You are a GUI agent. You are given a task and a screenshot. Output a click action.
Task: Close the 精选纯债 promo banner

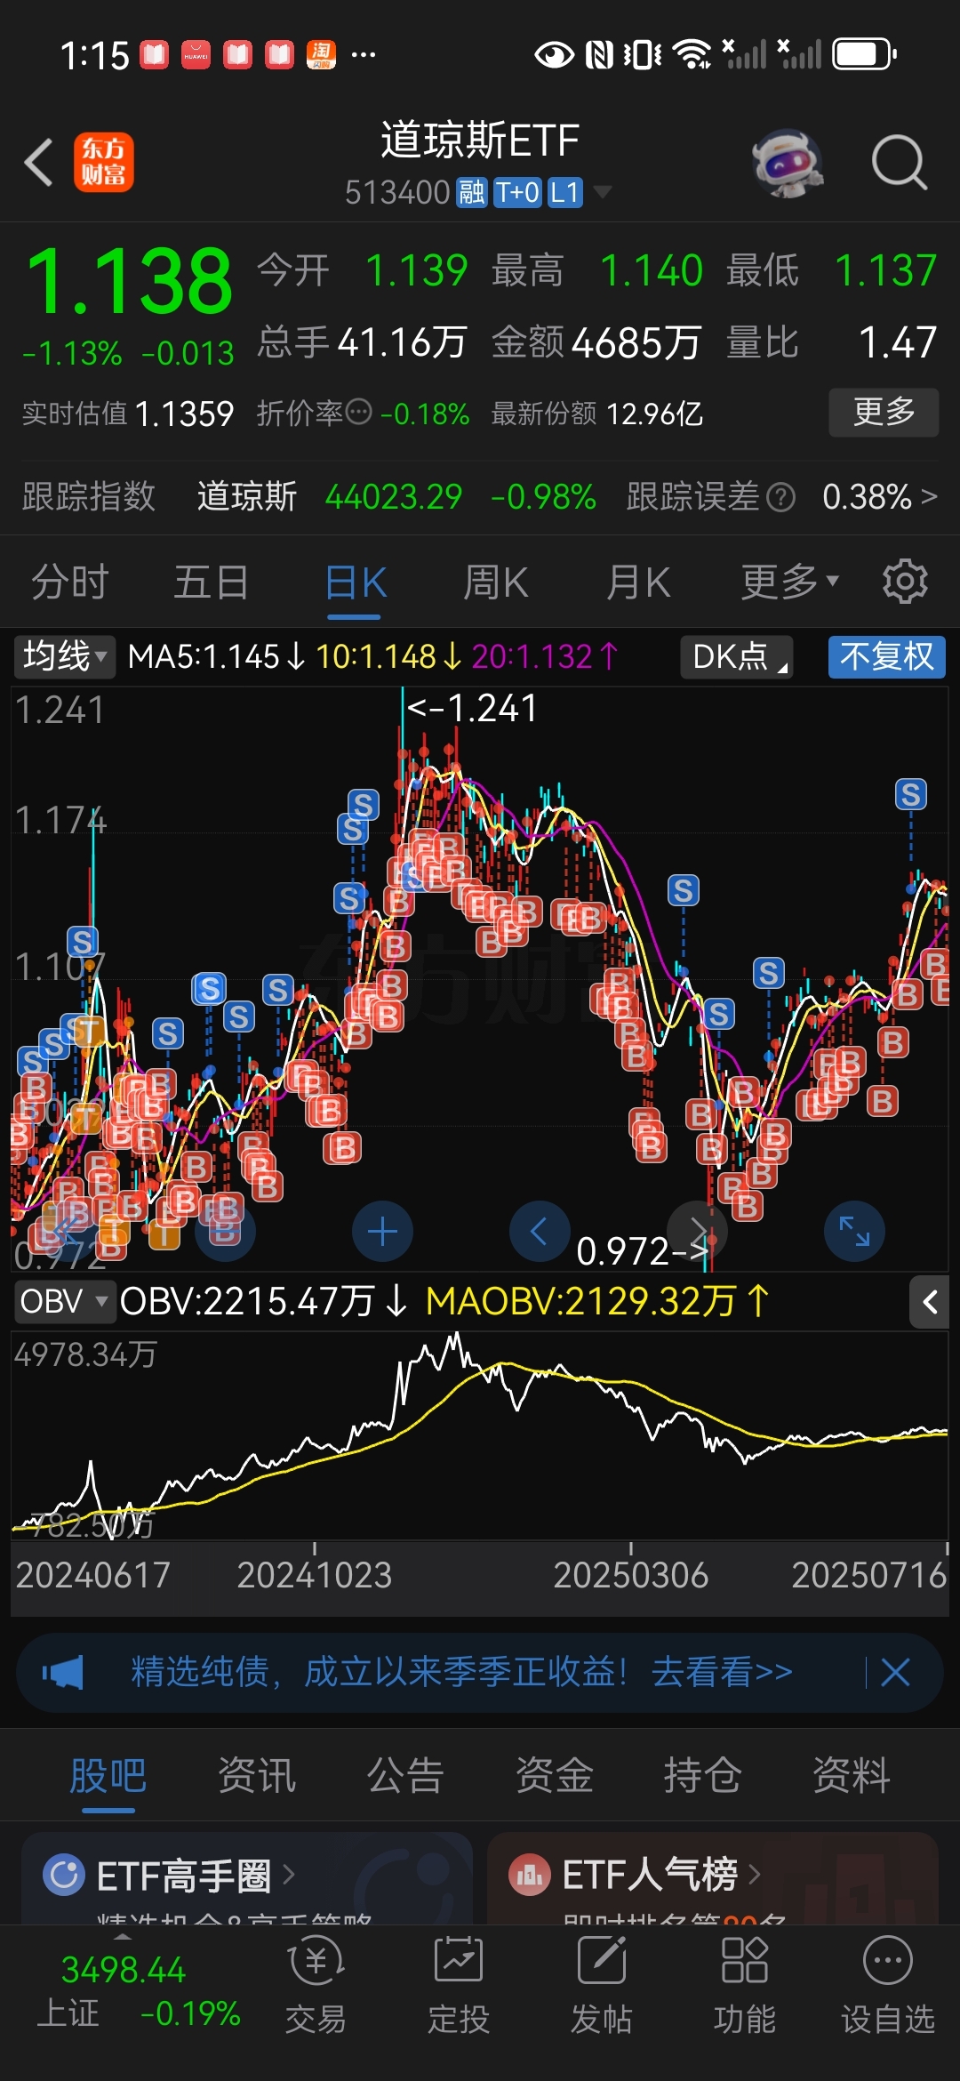(x=895, y=1672)
